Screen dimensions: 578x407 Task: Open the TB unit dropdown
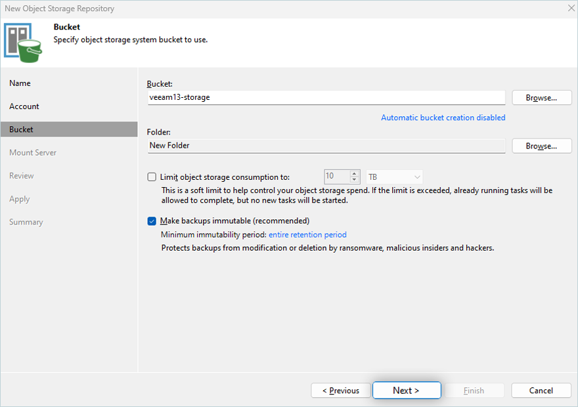point(394,177)
